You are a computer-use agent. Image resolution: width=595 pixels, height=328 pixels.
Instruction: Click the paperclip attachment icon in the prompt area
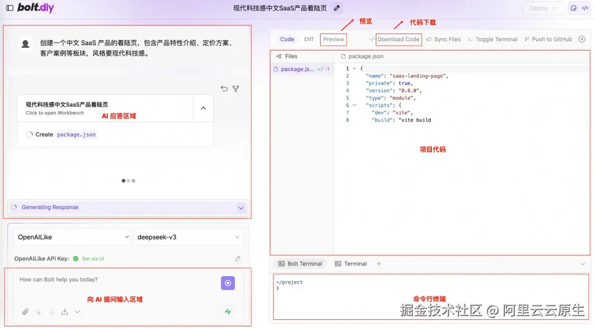(25, 311)
